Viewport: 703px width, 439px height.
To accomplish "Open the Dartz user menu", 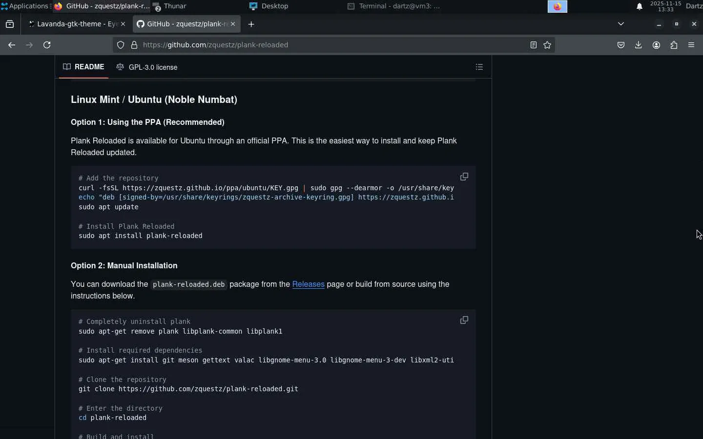I will [x=694, y=6].
